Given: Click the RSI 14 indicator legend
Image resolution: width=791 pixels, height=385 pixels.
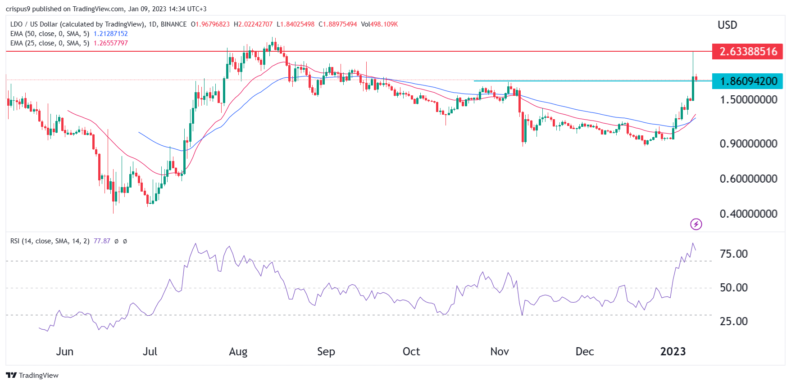Looking at the screenshot, I should coord(50,241).
